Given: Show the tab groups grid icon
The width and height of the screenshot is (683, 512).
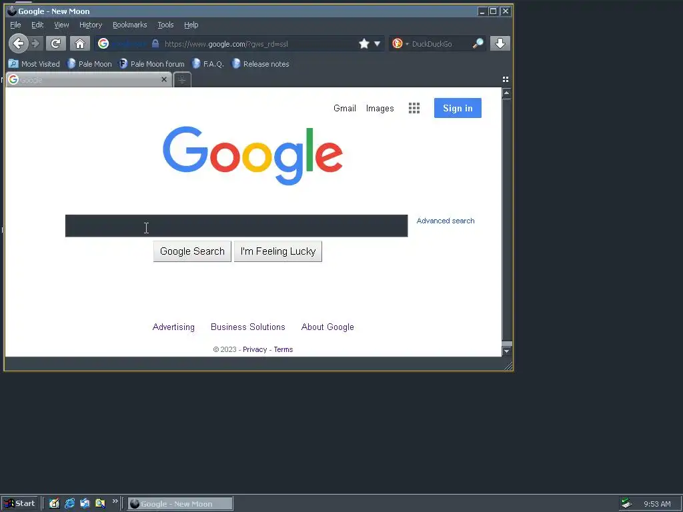Looking at the screenshot, I should coord(506,79).
